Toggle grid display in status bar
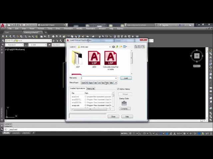The width and height of the screenshot is (213, 159). click(131, 133)
